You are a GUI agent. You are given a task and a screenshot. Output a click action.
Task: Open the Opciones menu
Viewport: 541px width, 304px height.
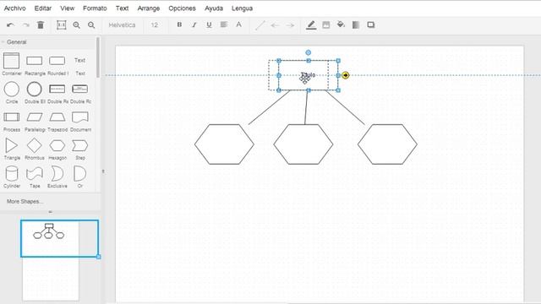point(183,8)
